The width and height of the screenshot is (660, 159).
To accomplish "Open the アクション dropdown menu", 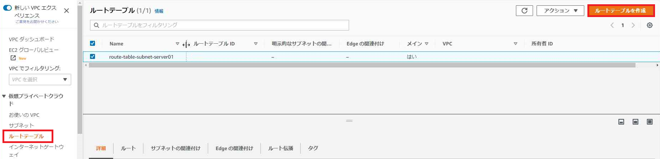I will pyautogui.click(x=560, y=11).
